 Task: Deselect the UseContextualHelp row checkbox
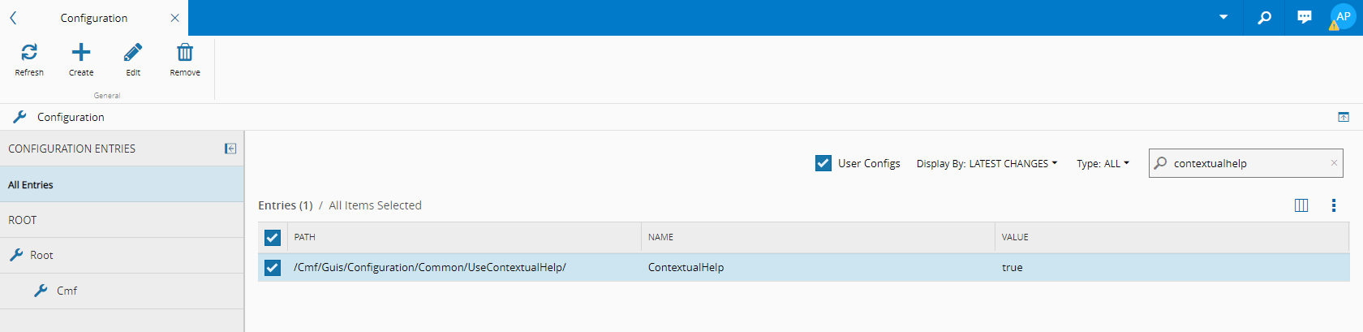click(273, 267)
